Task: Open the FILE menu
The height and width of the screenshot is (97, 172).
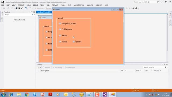Action: click(3, 5)
